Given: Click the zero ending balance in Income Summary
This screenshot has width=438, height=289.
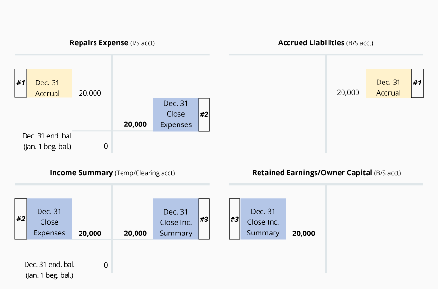Looking at the screenshot, I should pos(106,265).
